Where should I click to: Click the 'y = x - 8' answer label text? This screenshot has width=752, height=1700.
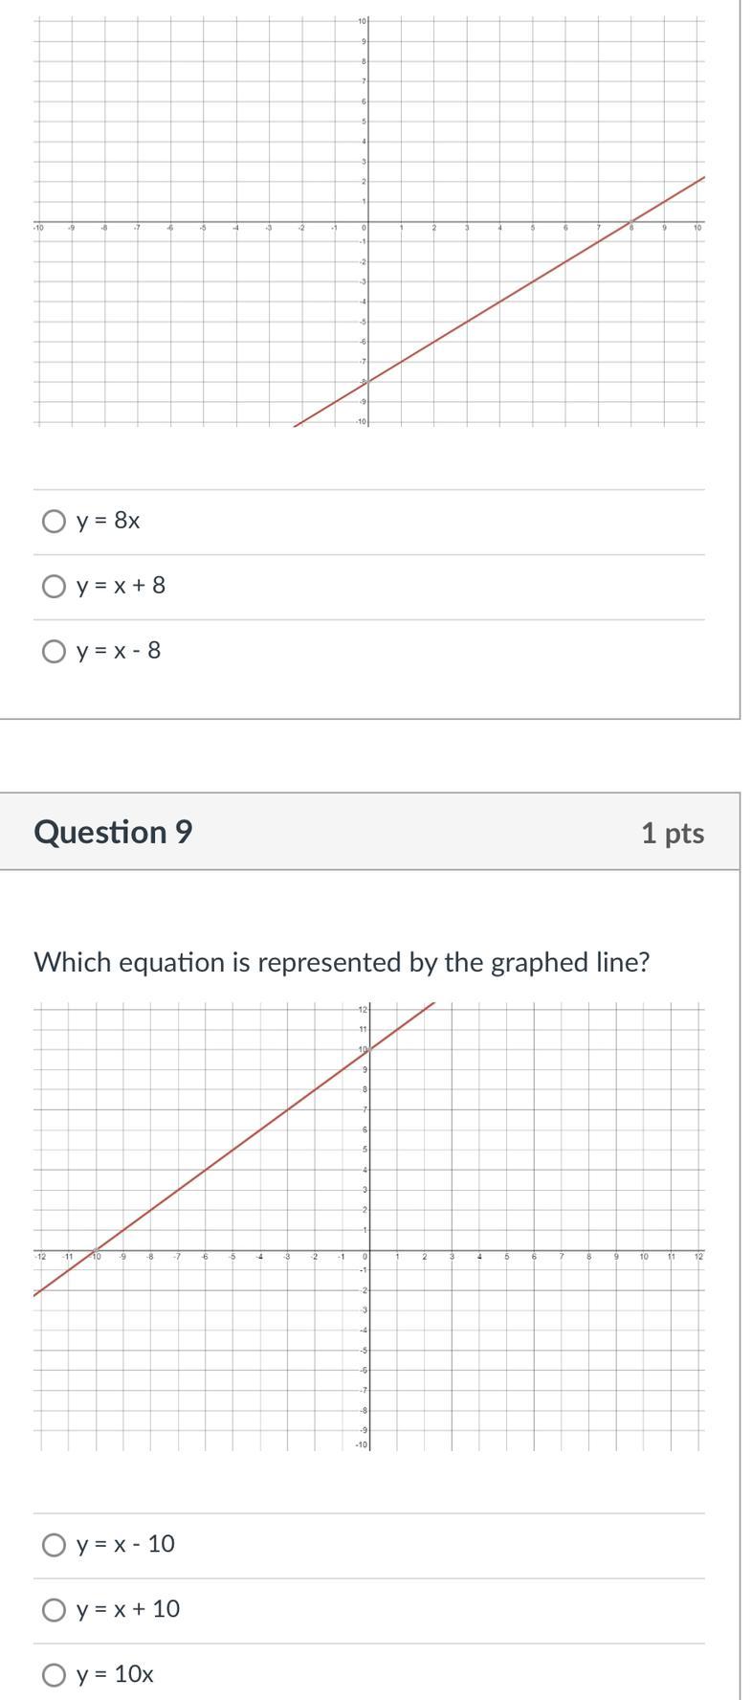tap(119, 651)
